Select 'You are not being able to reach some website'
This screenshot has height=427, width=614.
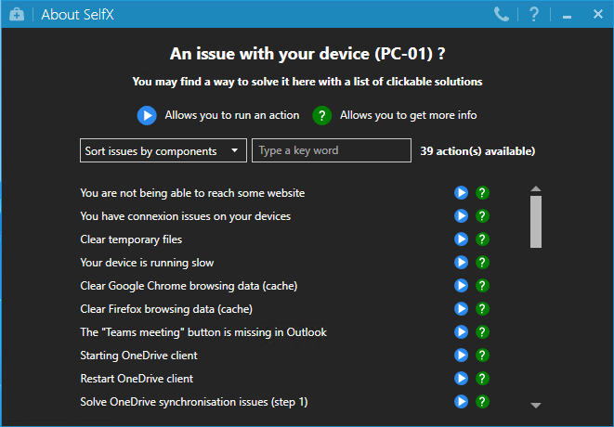(x=192, y=193)
